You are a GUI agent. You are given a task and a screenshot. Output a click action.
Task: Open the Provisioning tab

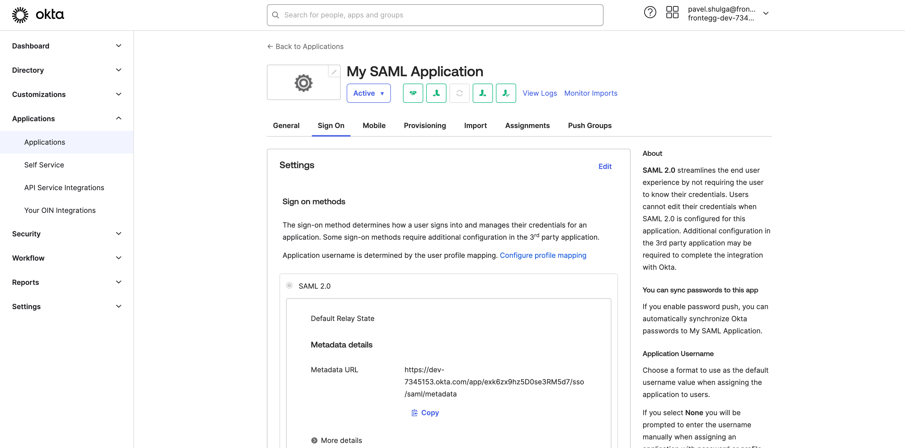click(x=425, y=126)
